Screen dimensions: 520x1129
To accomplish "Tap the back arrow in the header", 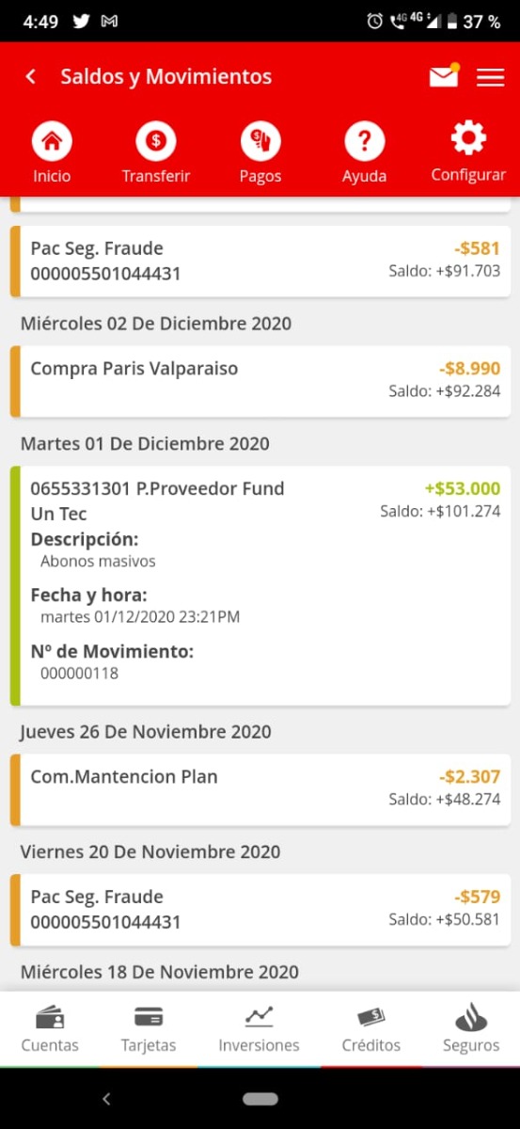I will (31, 77).
